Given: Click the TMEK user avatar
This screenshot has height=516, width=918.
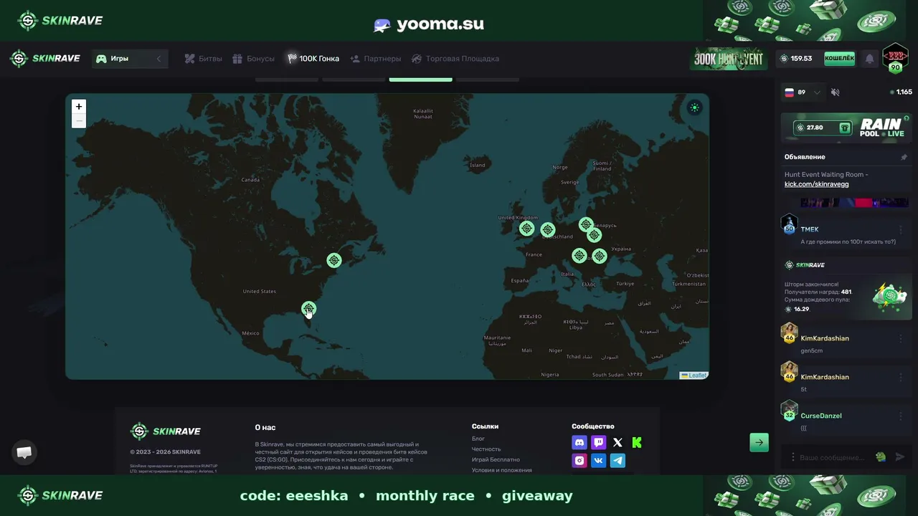Looking at the screenshot, I should [x=789, y=224].
